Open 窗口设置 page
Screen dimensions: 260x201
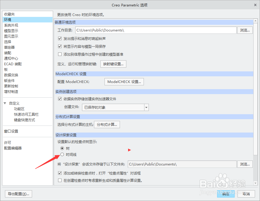point(11,131)
